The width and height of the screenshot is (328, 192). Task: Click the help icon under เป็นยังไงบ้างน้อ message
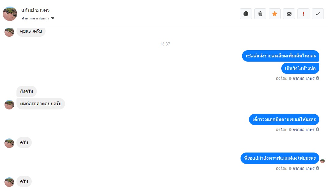[318, 78]
